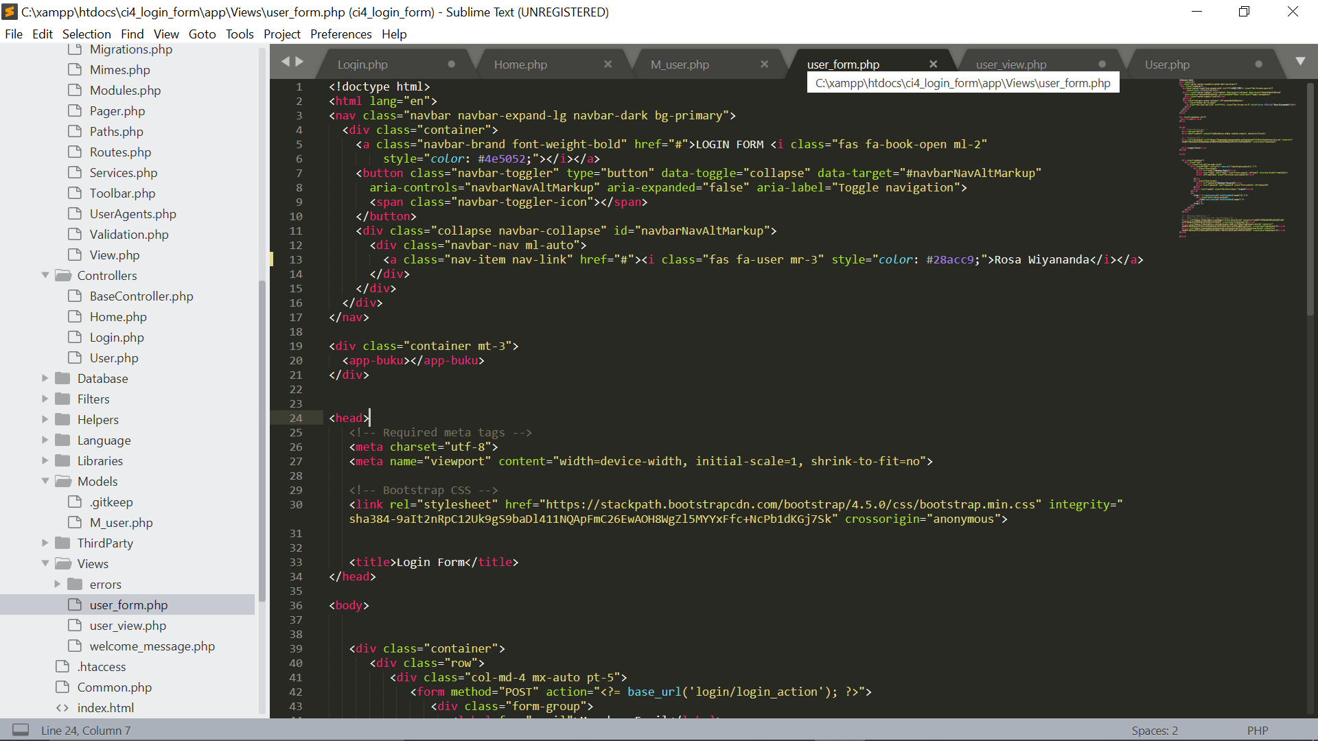
Task: Expand the errors folder
Action: 58,584
